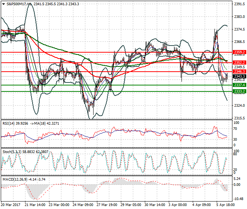Click the 5.24 value on MACD scale

(237, 179)
